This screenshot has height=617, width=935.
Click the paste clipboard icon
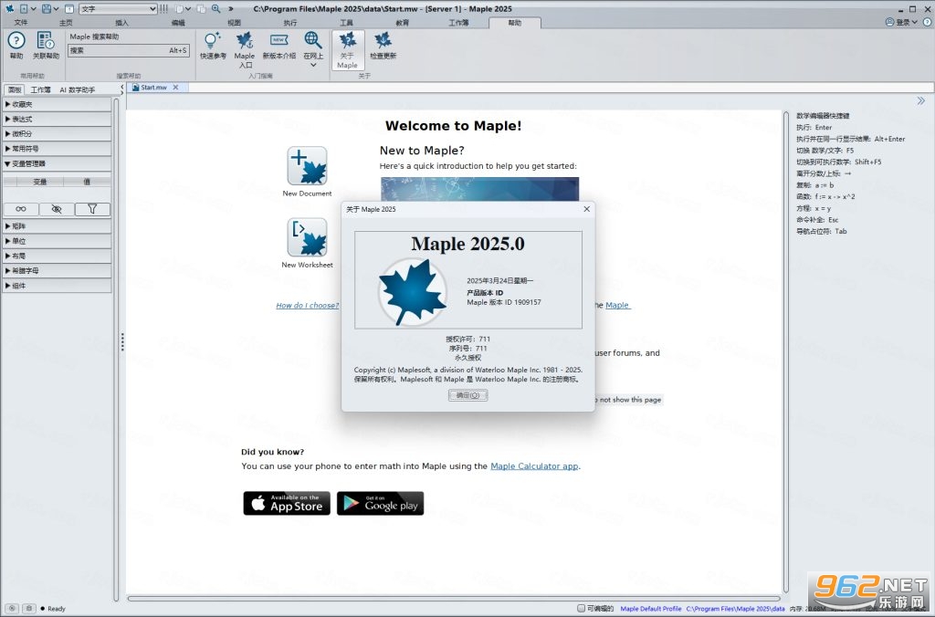[179, 8]
